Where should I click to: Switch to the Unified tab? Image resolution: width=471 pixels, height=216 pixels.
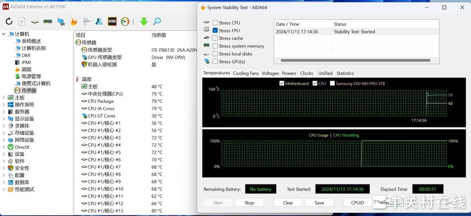coord(325,73)
